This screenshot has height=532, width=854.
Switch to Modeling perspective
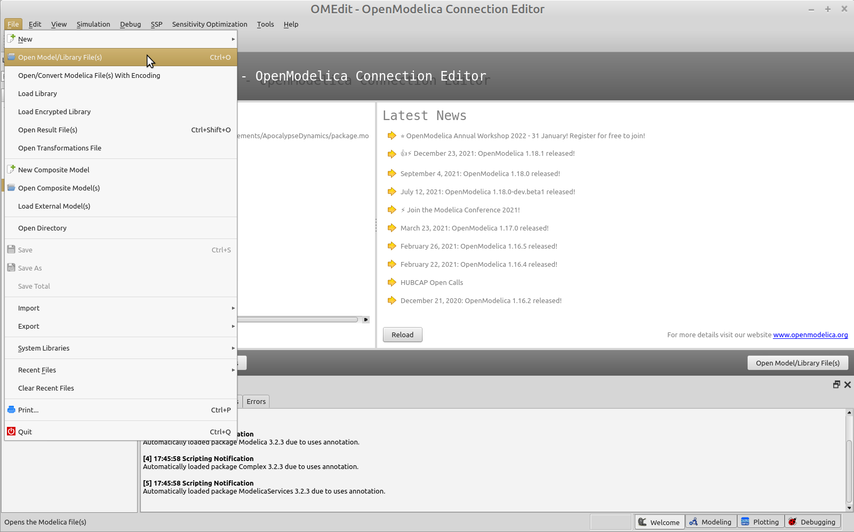pyautogui.click(x=711, y=522)
